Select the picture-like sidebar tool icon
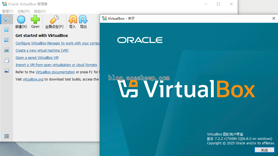The width and height of the screenshot is (278, 156). [x=7, y=71]
